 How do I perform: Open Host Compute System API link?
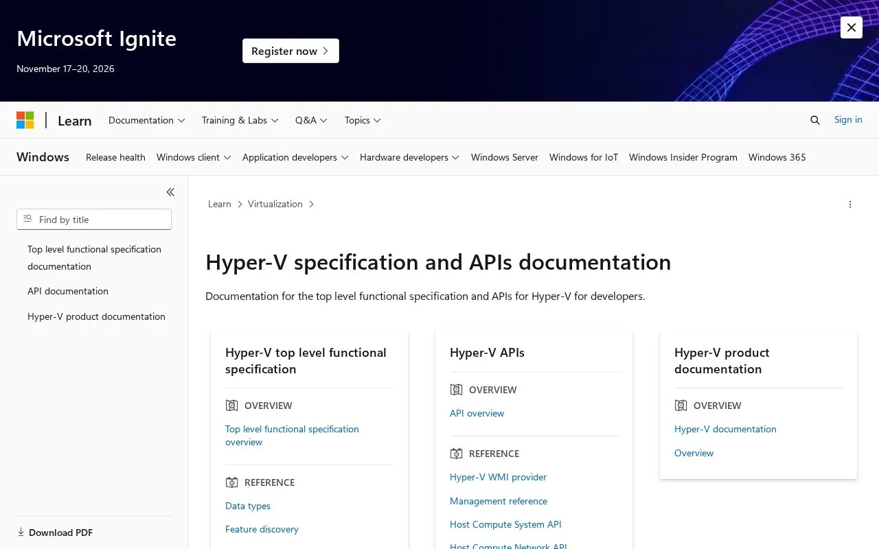coord(505,524)
